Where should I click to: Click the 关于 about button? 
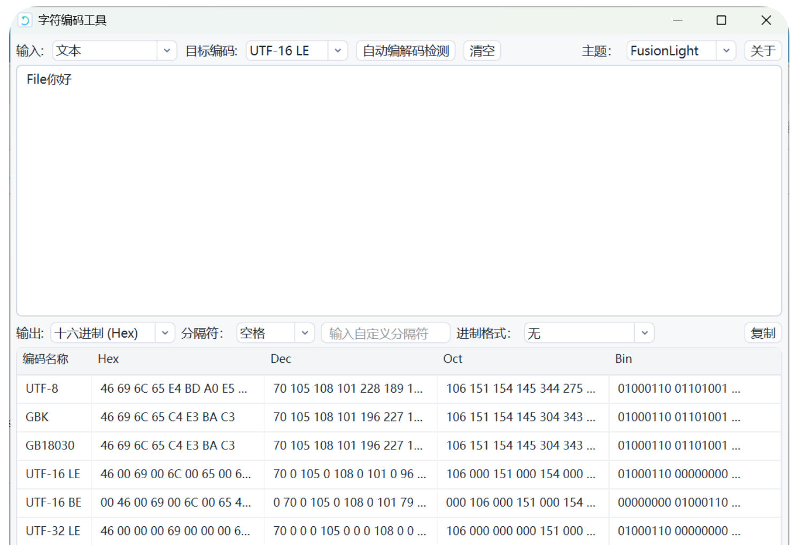pyautogui.click(x=763, y=51)
